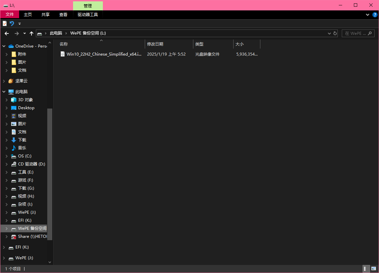
Task: Click the address bar refresh icon
Action: [335, 33]
